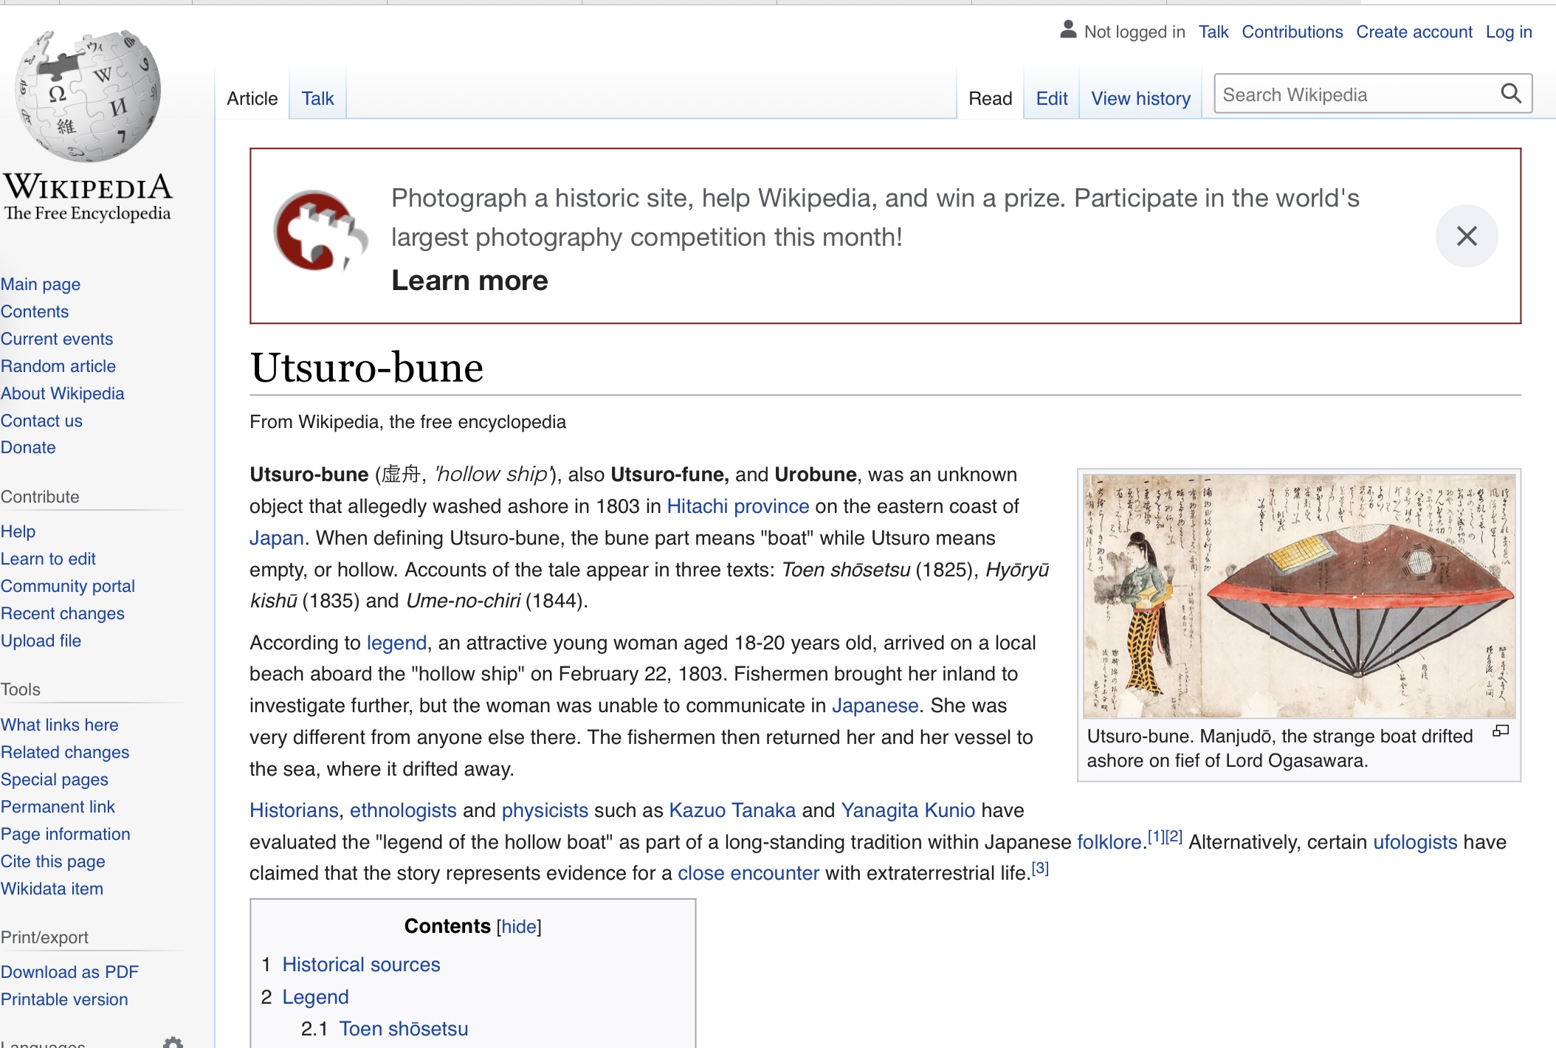Follow the close encounter link

point(748,873)
